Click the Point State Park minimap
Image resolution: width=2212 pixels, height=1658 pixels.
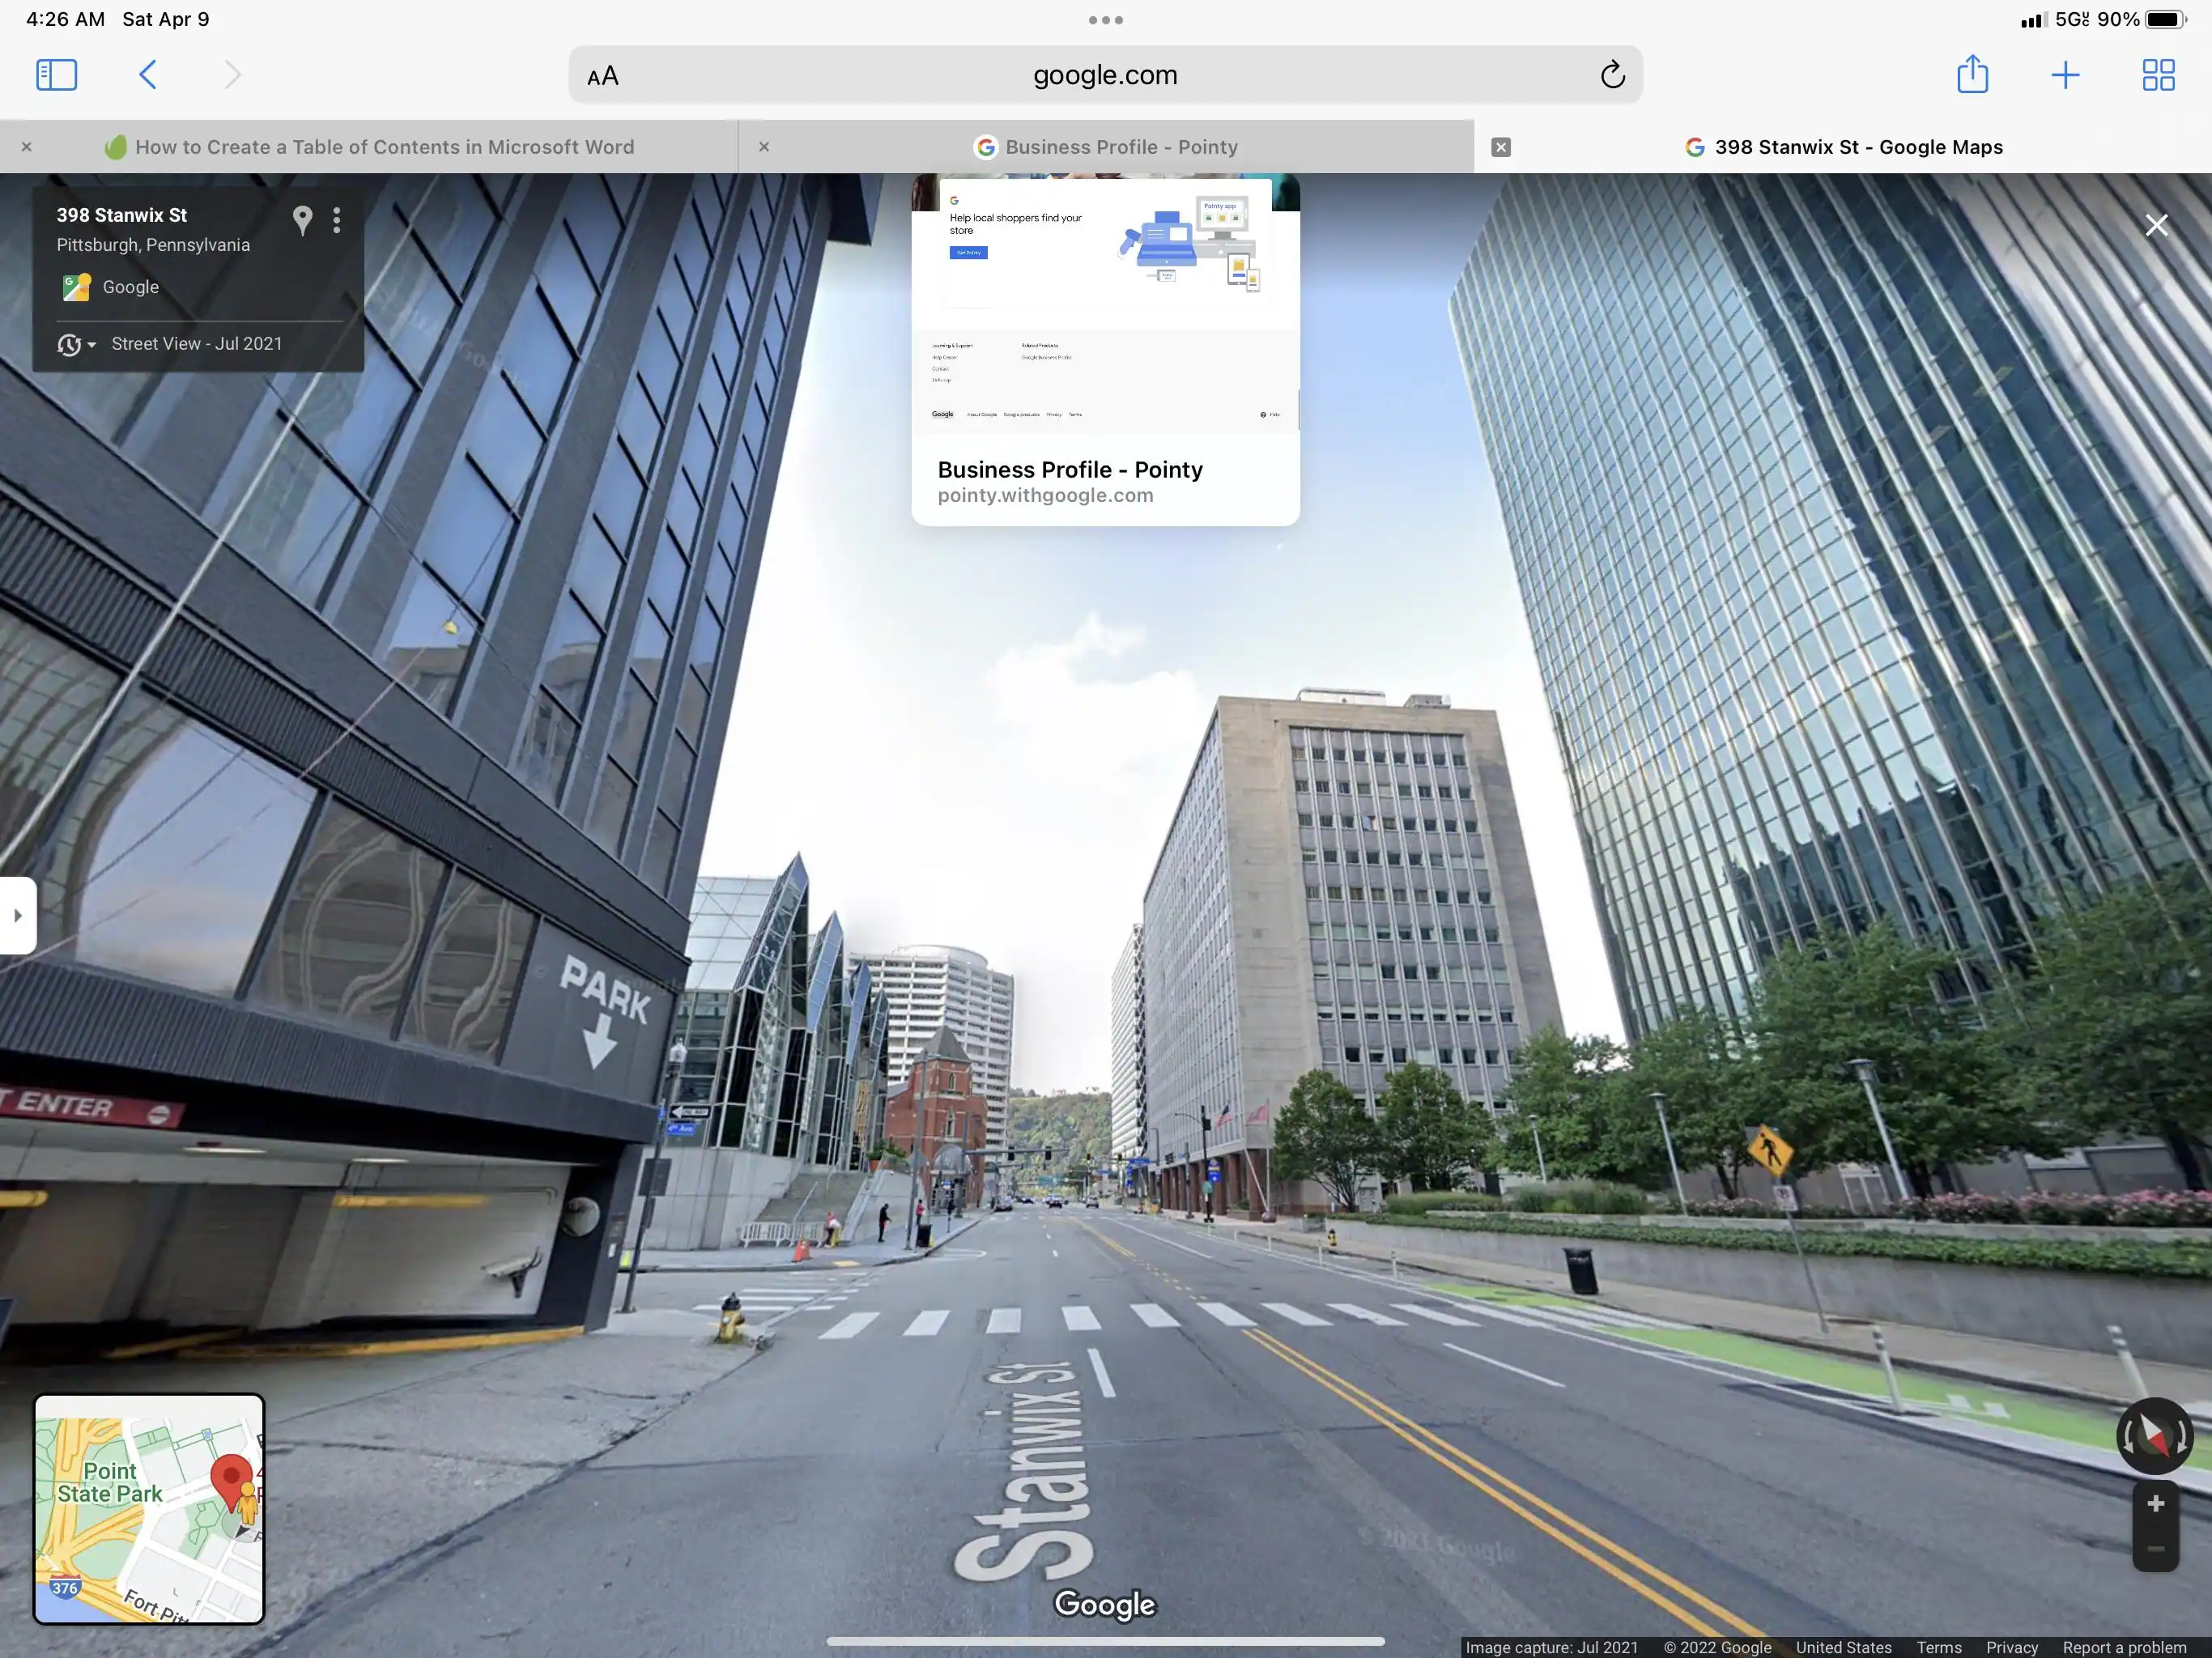149,1508
